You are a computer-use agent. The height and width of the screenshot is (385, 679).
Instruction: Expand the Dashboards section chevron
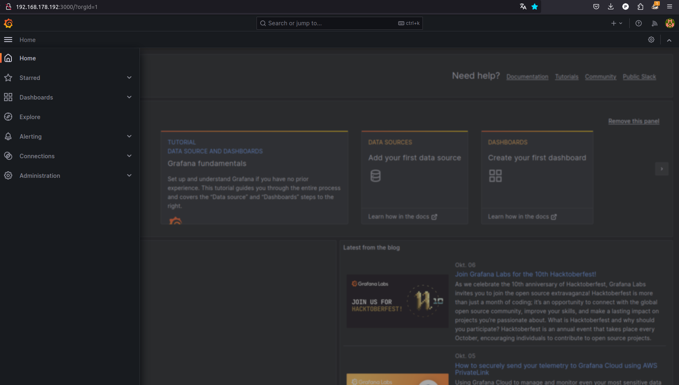129,97
